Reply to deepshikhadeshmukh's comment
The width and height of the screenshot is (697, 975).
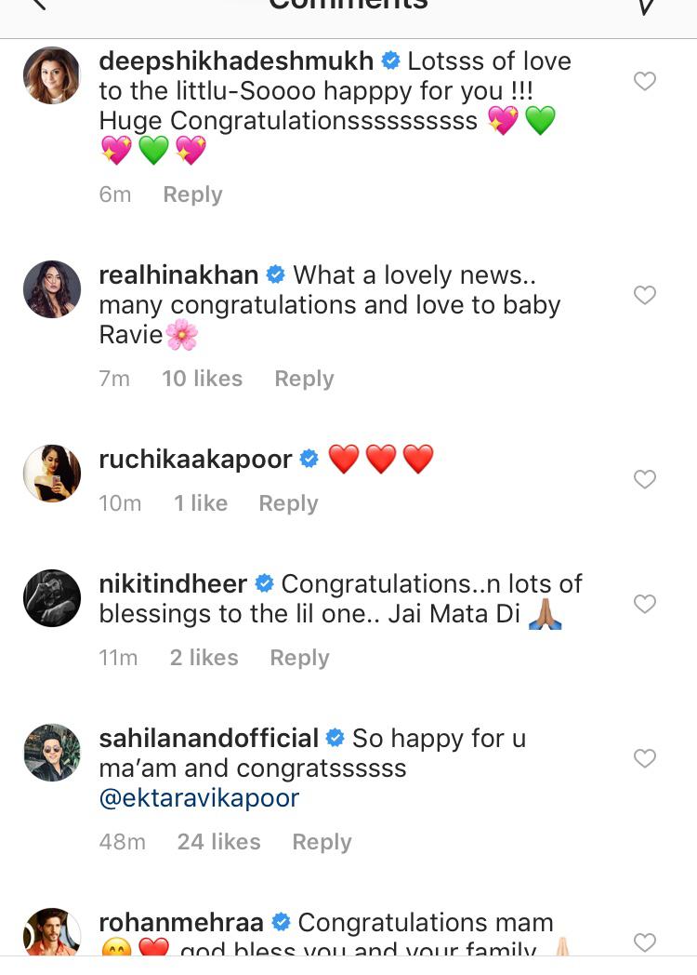click(x=192, y=194)
